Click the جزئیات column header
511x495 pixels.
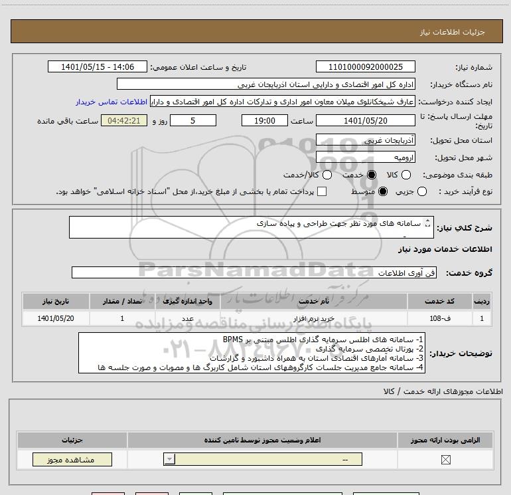click(72, 440)
